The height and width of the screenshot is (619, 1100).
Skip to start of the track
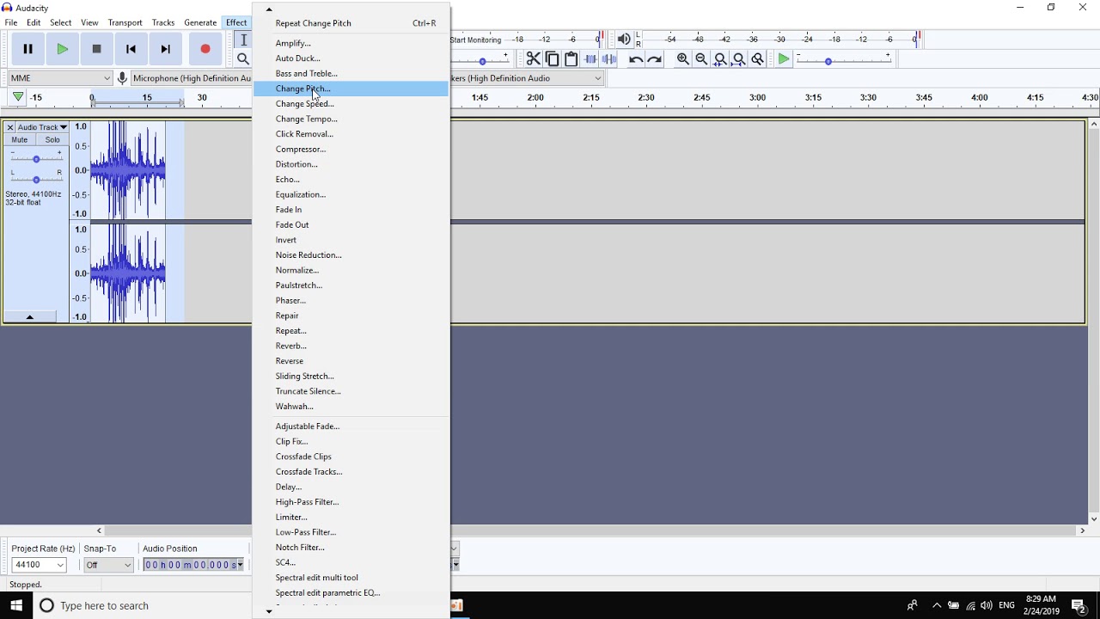(x=131, y=49)
